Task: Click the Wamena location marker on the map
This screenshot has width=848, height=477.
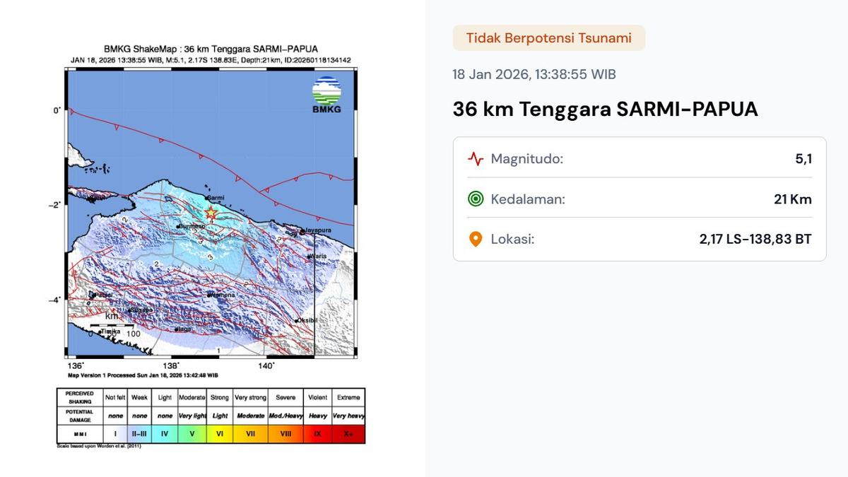Action: 210,295
